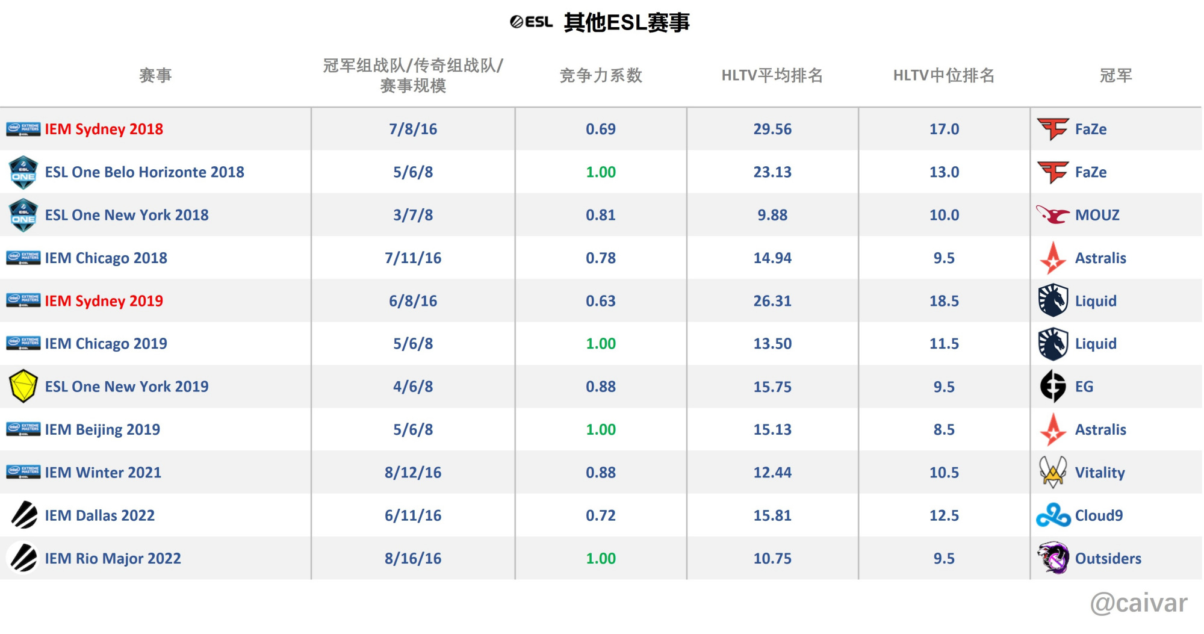This screenshot has height=634, width=1204.
Task: Click the ESL One badge for Belo Horizonte 2018
Action: click(x=23, y=172)
